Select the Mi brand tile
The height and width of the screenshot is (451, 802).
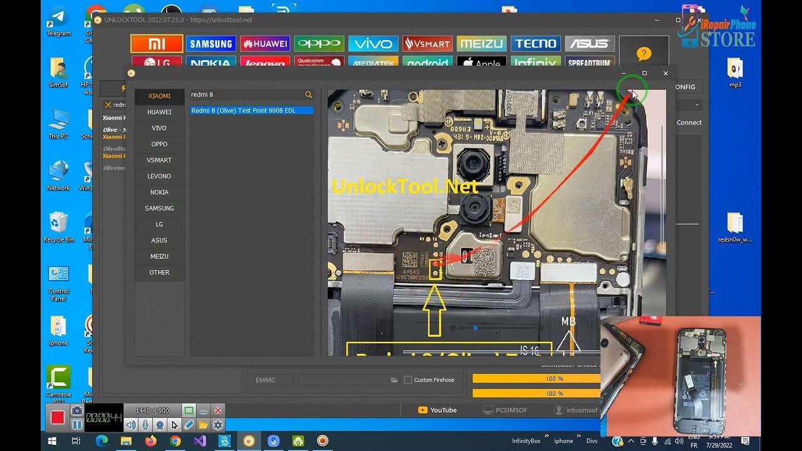157,44
